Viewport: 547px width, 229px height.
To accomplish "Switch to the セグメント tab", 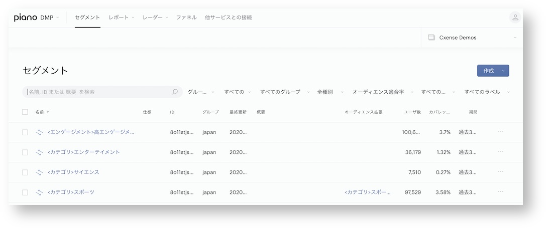I will tap(87, 18).
